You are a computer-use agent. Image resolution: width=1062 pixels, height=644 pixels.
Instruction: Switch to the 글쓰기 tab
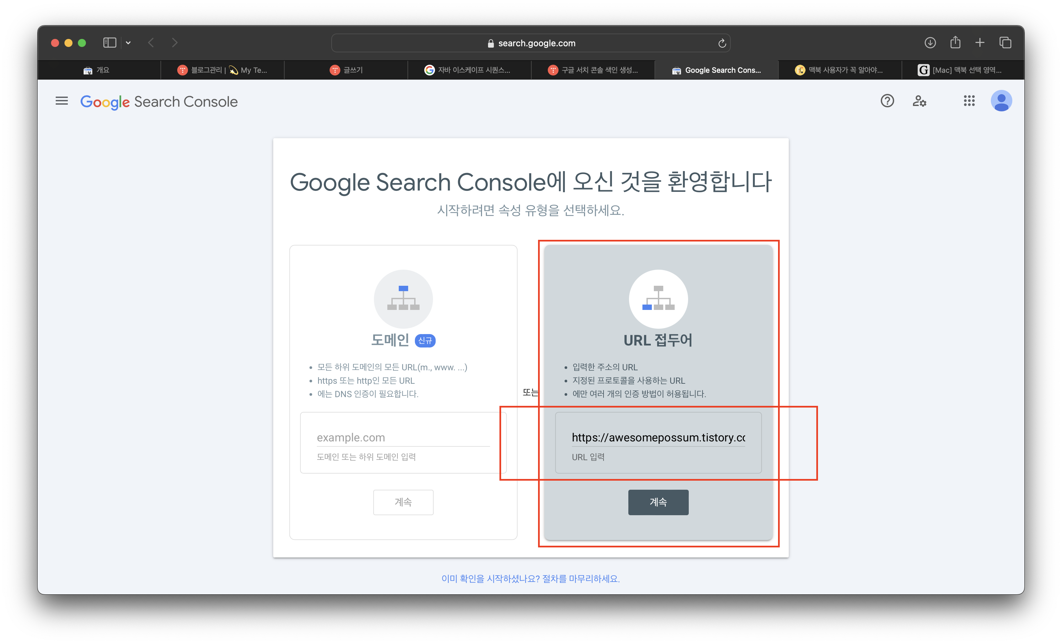(346, 70)
